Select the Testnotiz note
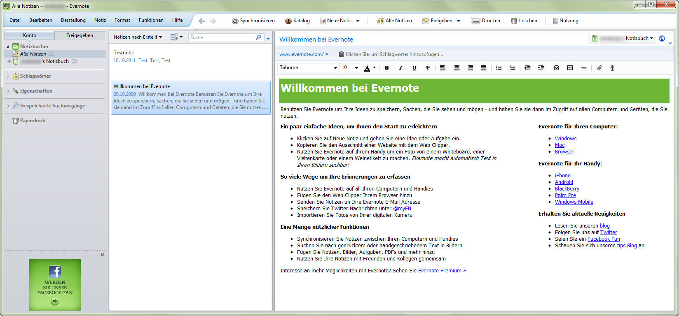 point(191,64)
